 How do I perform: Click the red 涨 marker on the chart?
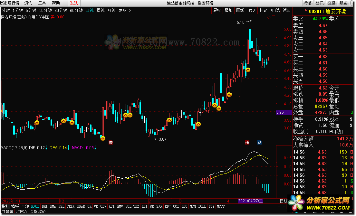(247, 143)
